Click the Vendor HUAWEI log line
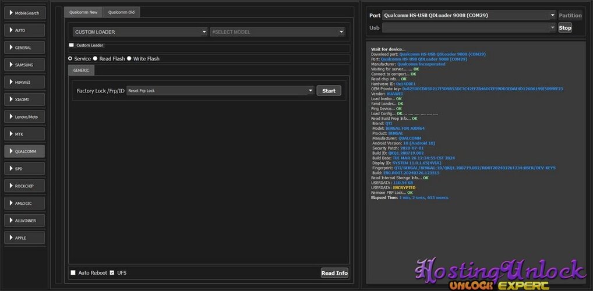593x291 pixels. 387,94
